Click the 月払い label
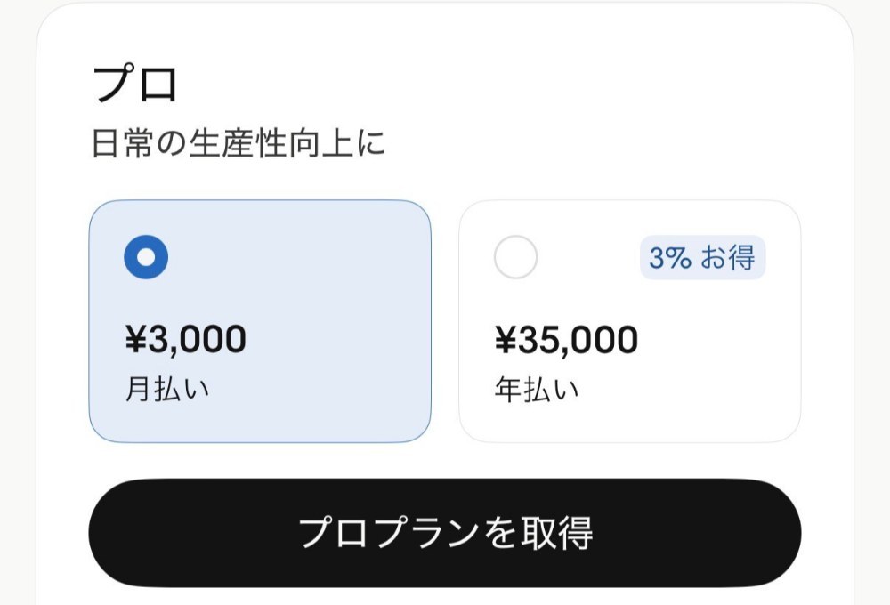Viewport: 890px width, 605px height. coord(167,390)
